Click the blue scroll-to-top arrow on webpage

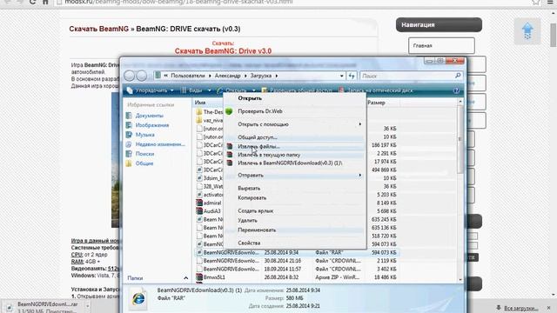527,31
